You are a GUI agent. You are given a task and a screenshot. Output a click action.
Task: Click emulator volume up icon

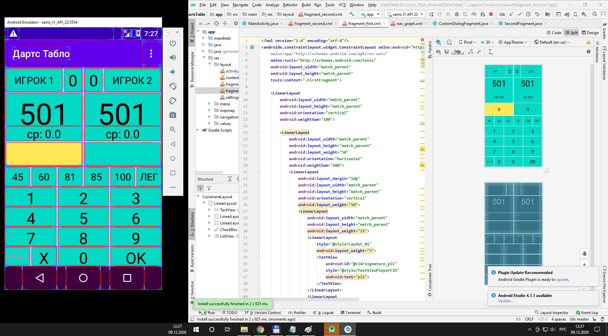[x=173, y=57]
